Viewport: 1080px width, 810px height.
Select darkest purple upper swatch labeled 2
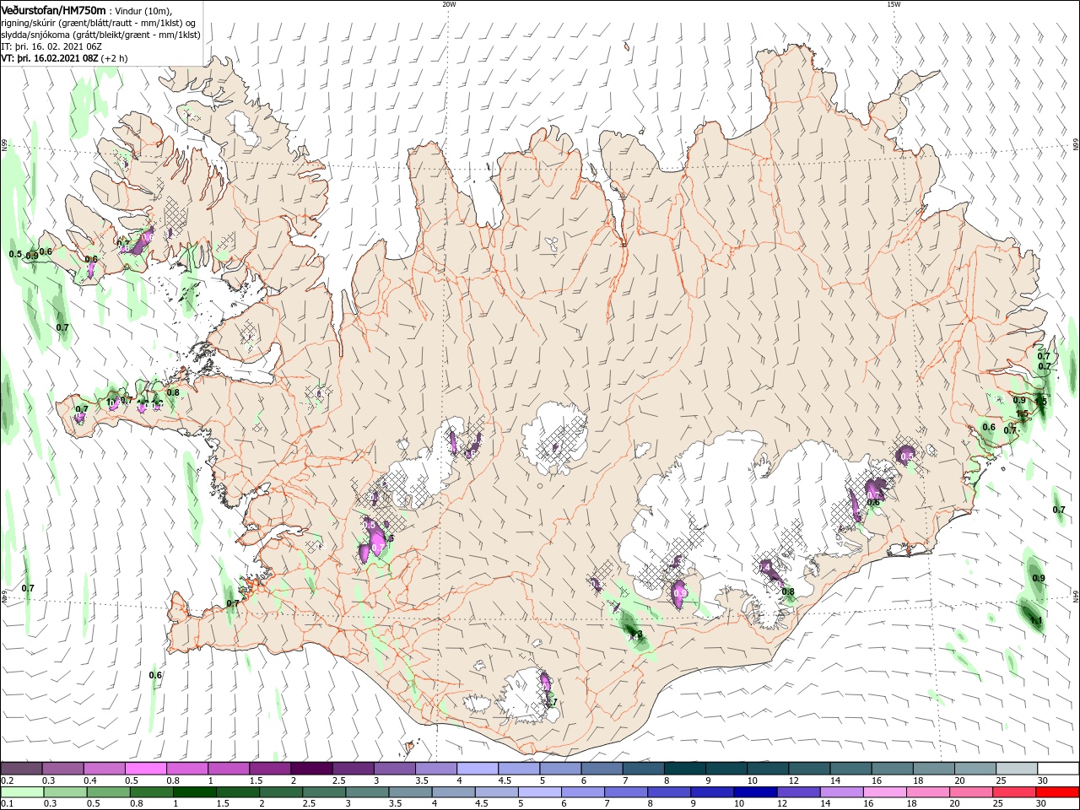point(311,769)
